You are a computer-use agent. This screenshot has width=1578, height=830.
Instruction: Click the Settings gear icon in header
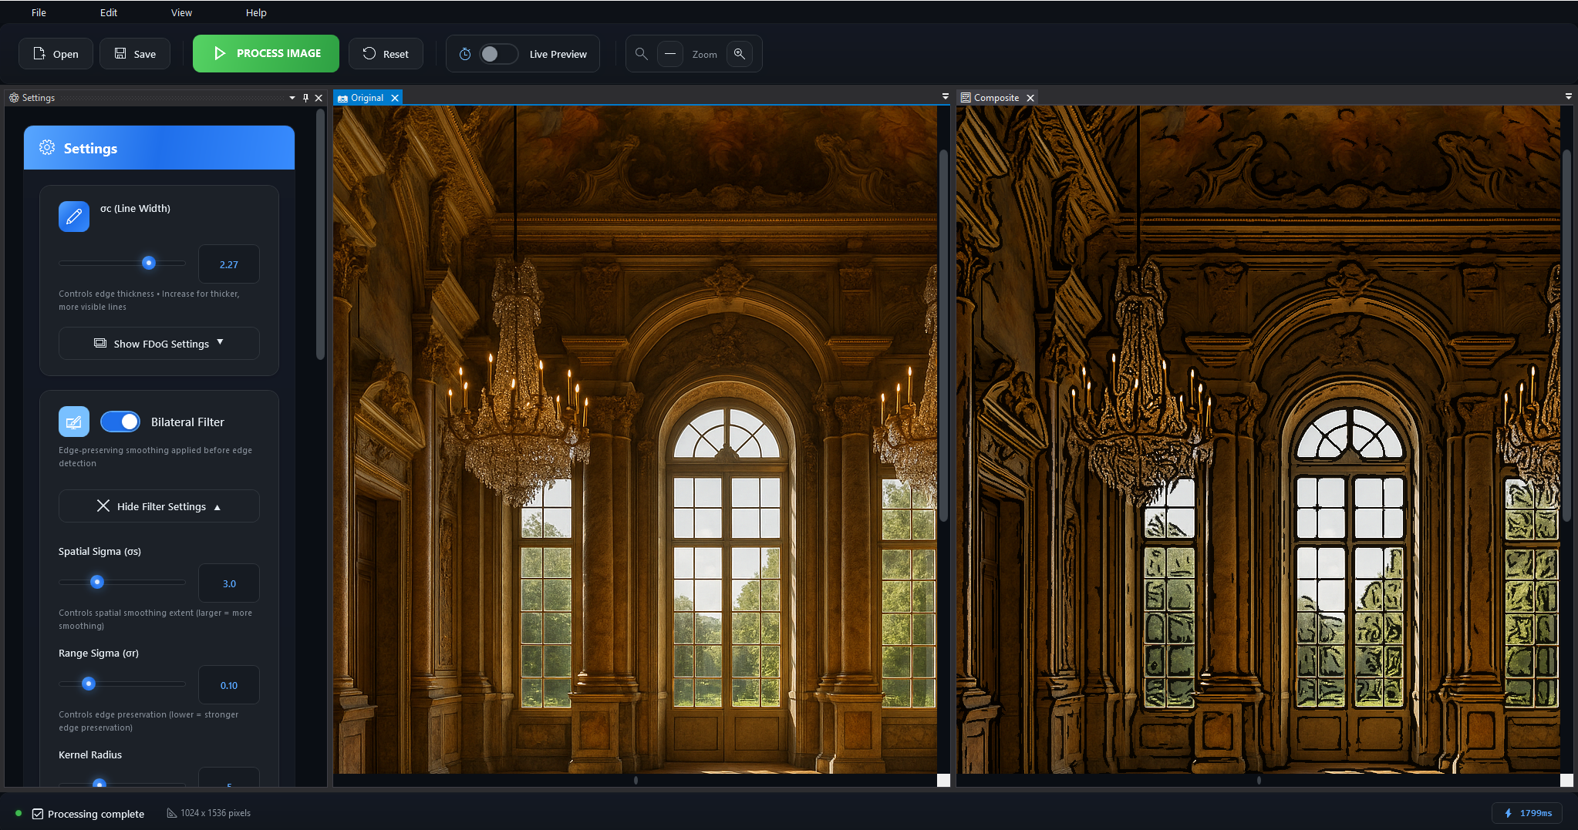[x=47, y=148]
